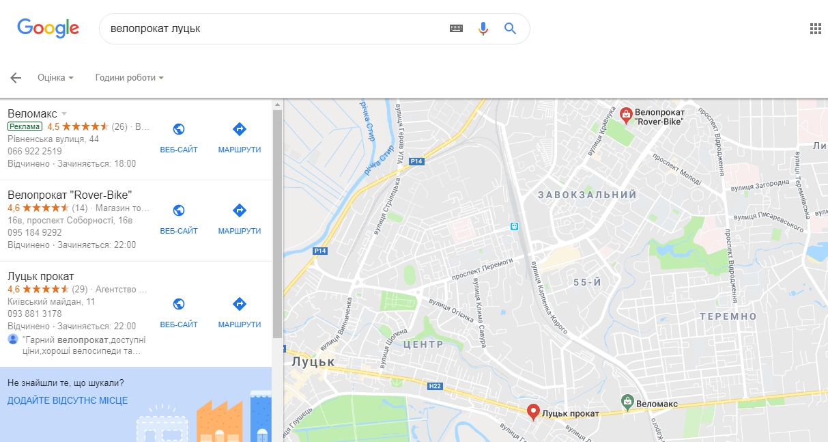The width and height of the screenshot is (828, 442).
Task: Click the green Веломакс map pin
Action: [627, 402]
